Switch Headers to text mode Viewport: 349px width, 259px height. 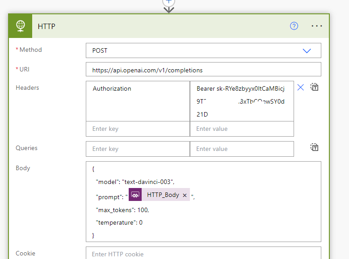[315, 88]
